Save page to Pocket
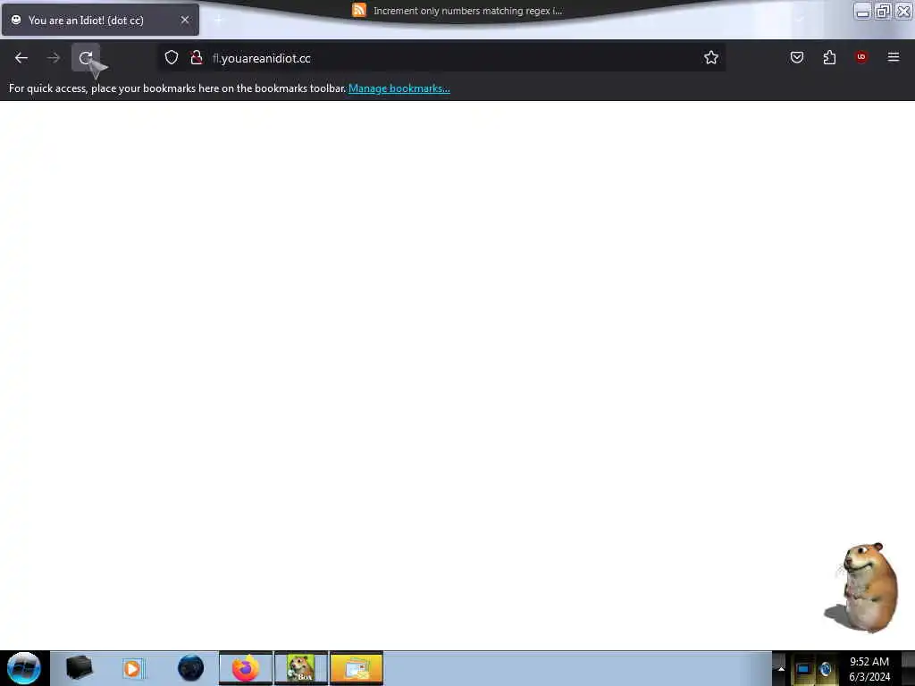Screen dimensions: 915x686 point(796,57)
